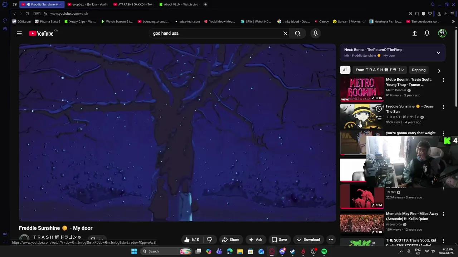This screenshot has height=257, width=458.
Task: Click the "Next: Bones - TheReturnOfThePimp" text
Action: pyautogui.click(x=373, y=50)
